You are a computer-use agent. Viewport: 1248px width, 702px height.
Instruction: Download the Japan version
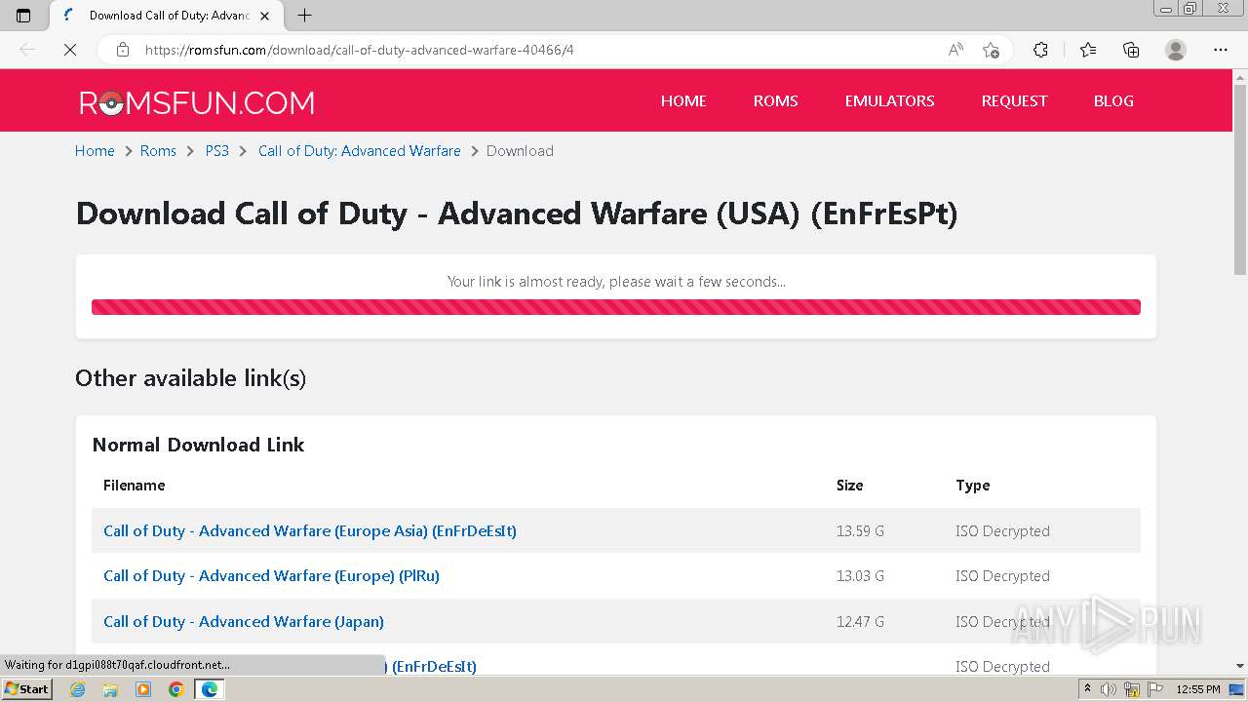click(244, 622)
